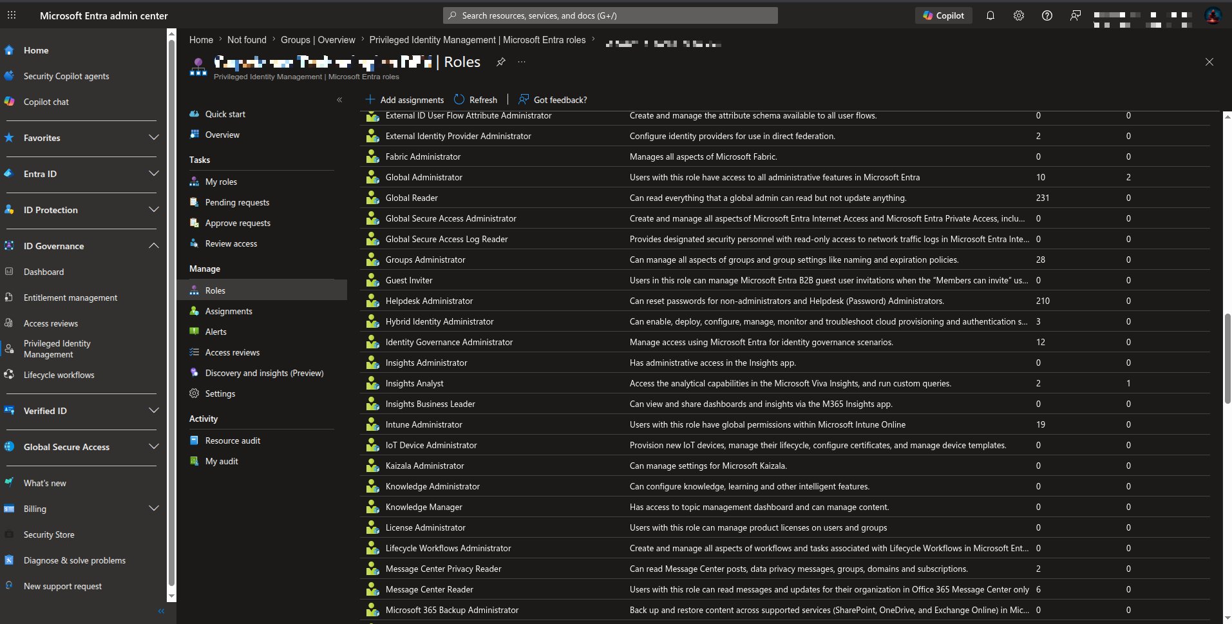Click the Global Administrator role icon

pos(372,177)
